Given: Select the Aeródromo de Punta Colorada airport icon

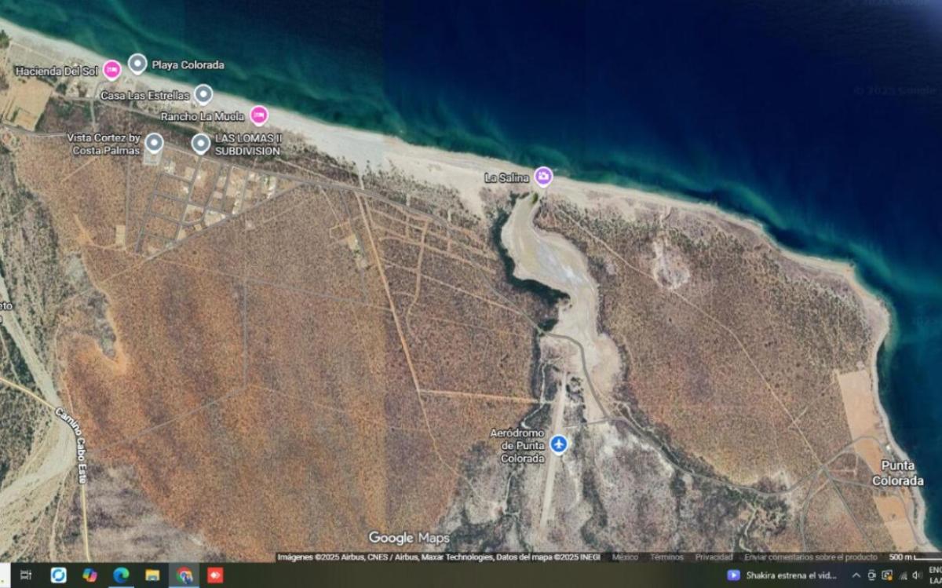Looking at the screenshot, I should pyautogui.click(x=558, y=444).
